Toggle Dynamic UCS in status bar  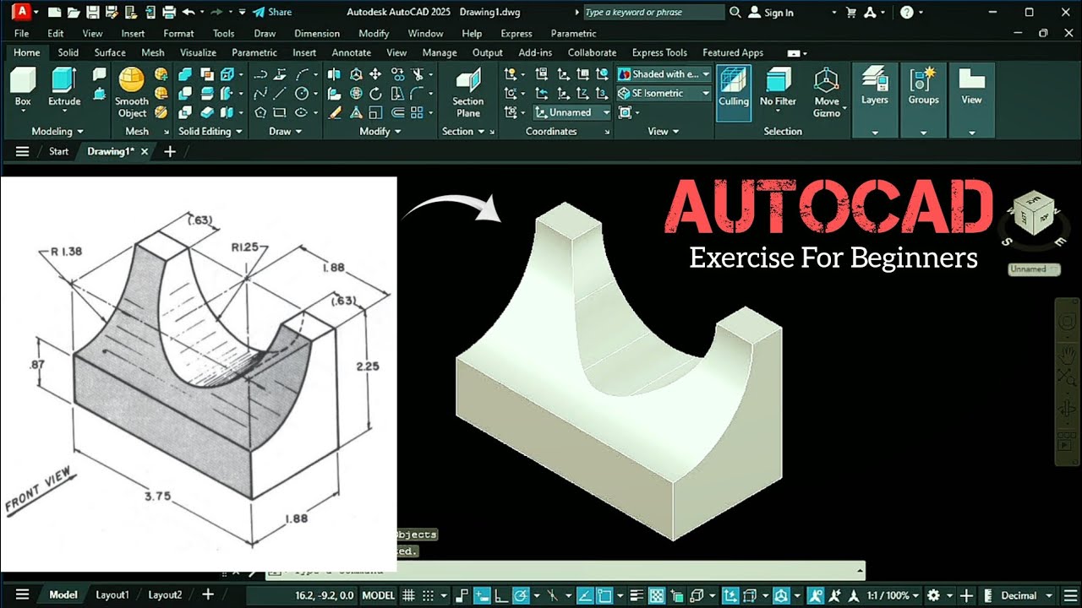click(x=730, y=595)
